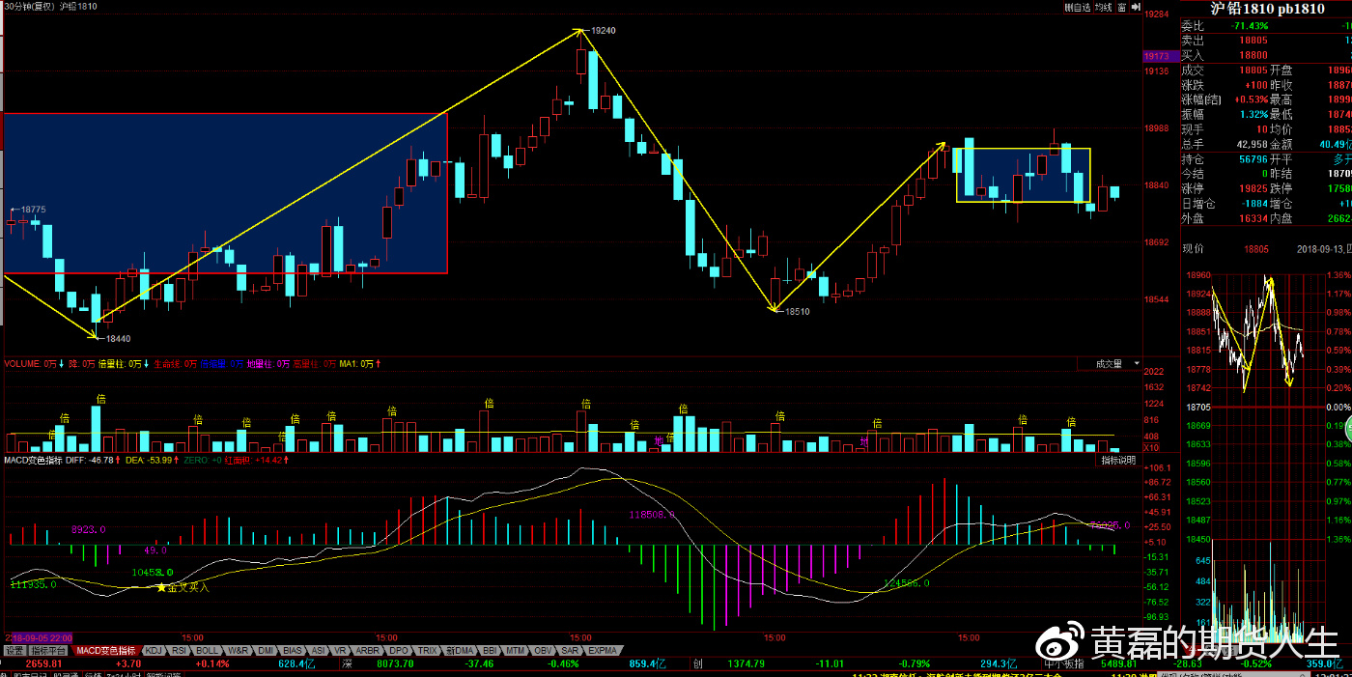Click the date label on time axis

tap(39, 638)
